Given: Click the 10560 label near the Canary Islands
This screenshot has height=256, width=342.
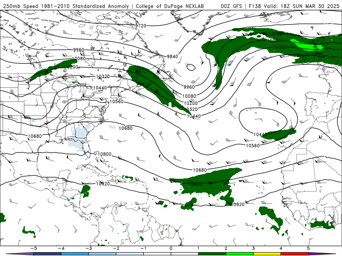Looking at the screenshot, I should point(253,145).
